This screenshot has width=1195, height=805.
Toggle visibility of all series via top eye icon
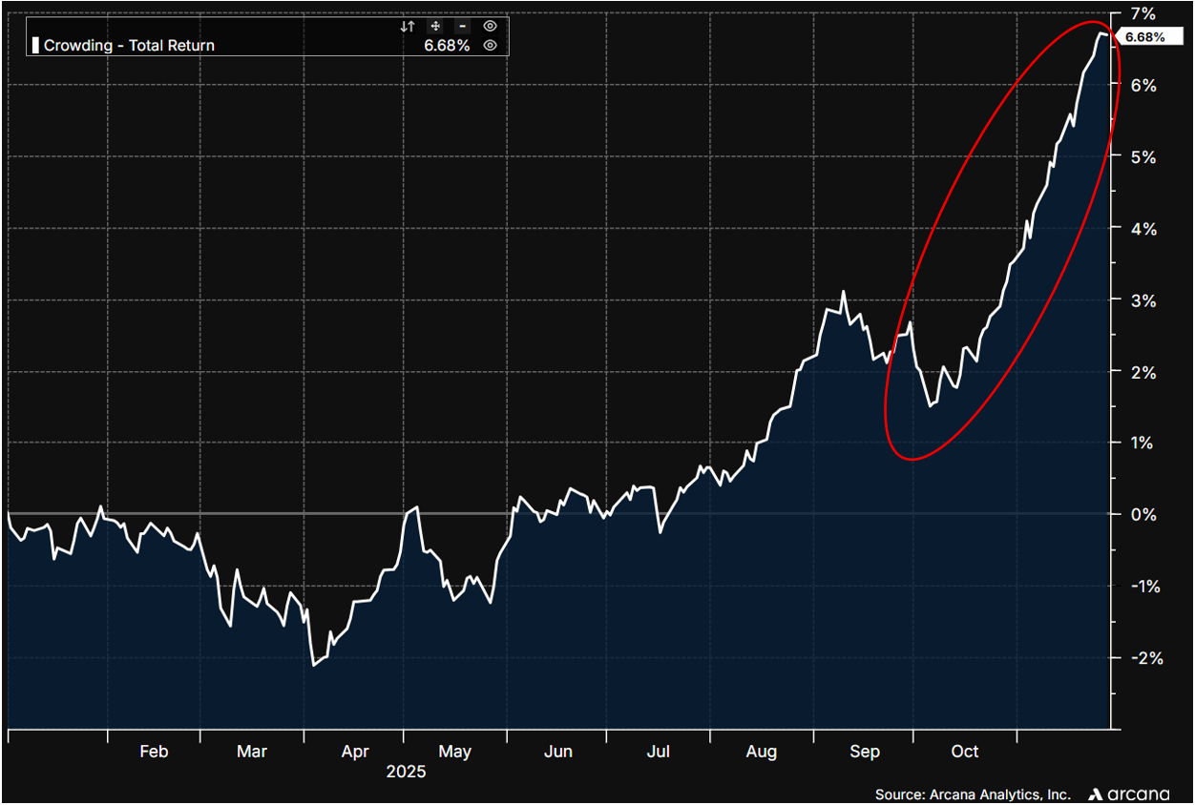490,27
